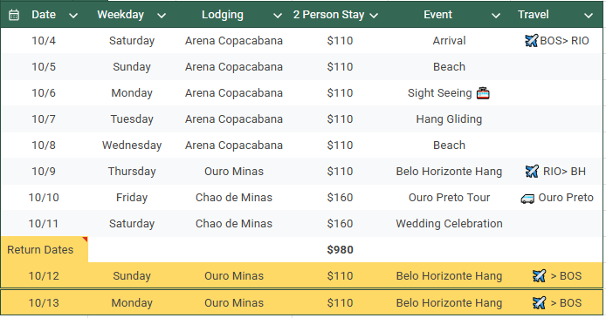Click the red note indicator on Return Dates

coord(85,240)
